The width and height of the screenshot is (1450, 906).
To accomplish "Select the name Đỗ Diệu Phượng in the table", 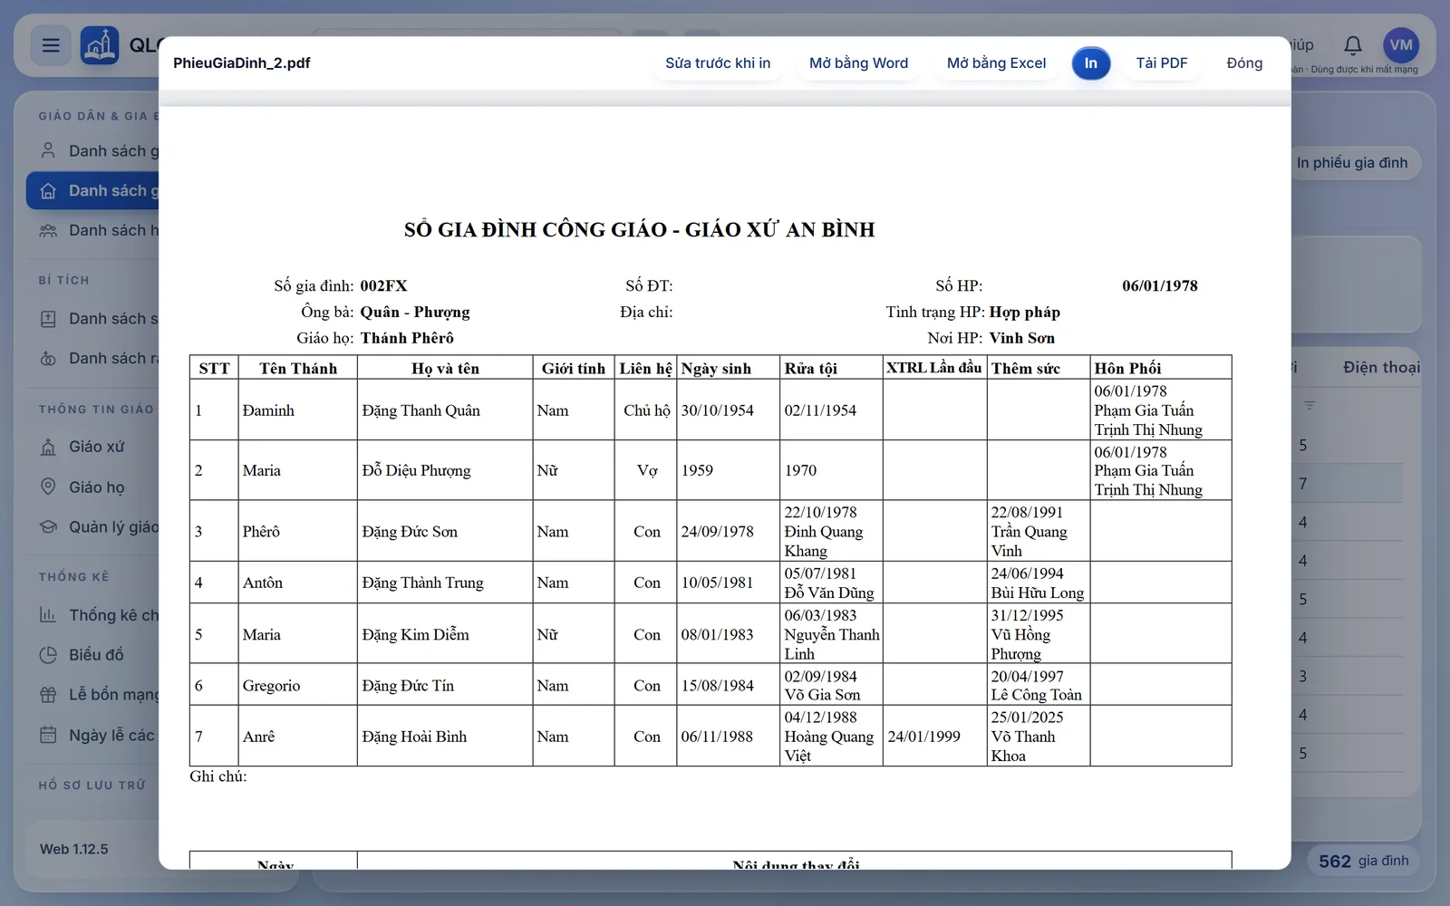I will click(416, 471).
